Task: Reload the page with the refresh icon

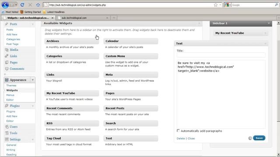Action: click(22, 5)
